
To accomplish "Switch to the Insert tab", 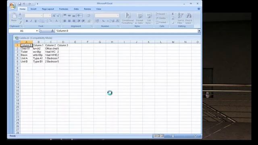I will click(33, 9).
